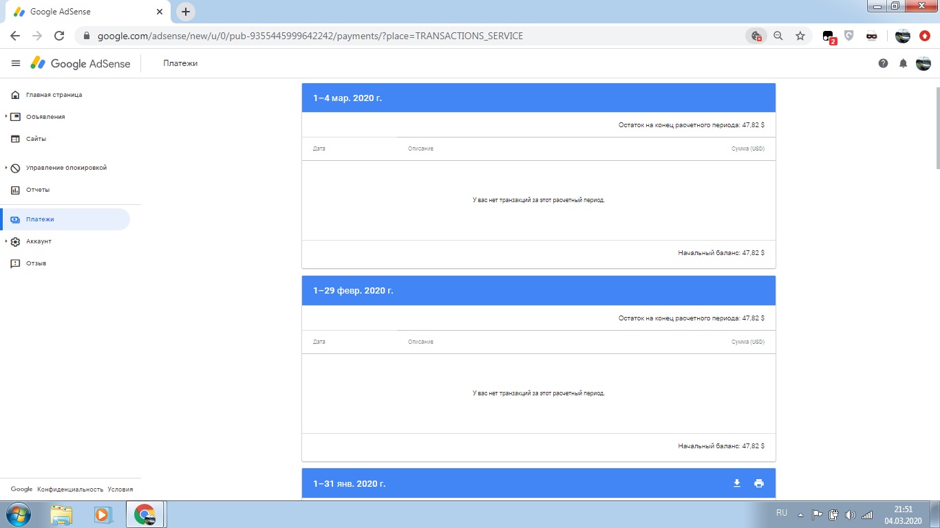The width and height of the screenshot is (940, 528).
Task: Open Отчеты in the sidebar
Action: 38,190
